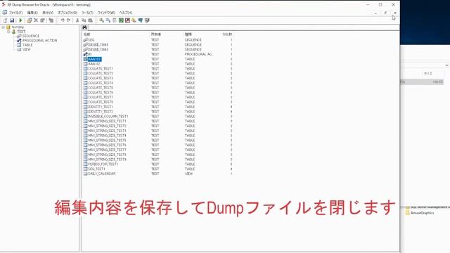Click the rightmost toolbar icon after the funnel
The width and height of the screenshot is (450, 253).
147,20
